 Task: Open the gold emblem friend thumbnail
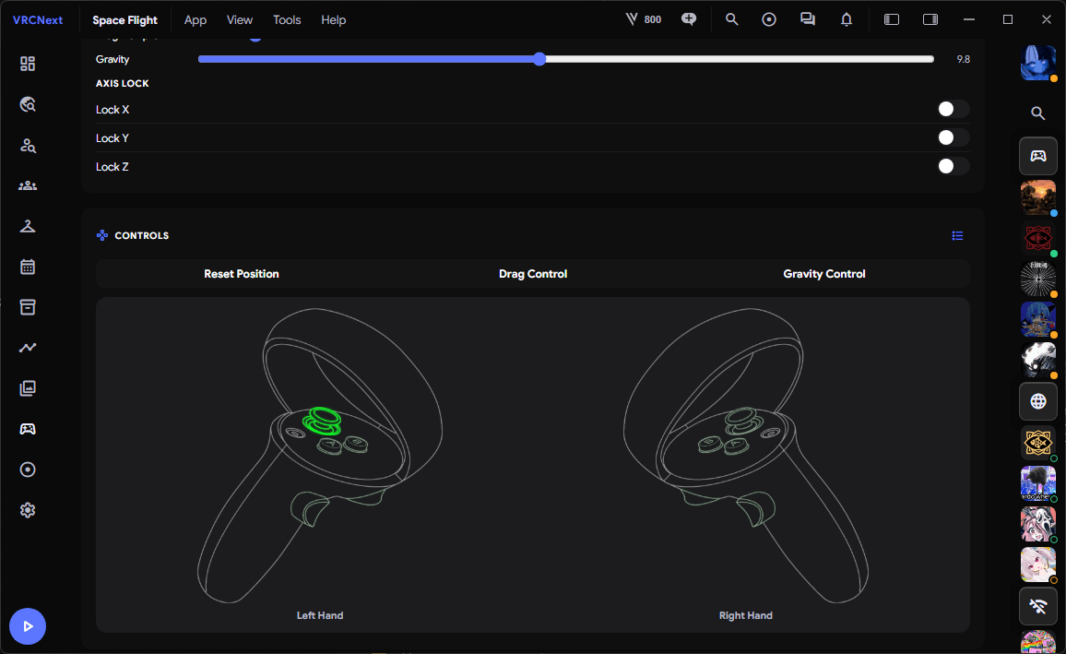pyautogui.click(x=1038, y=444)
